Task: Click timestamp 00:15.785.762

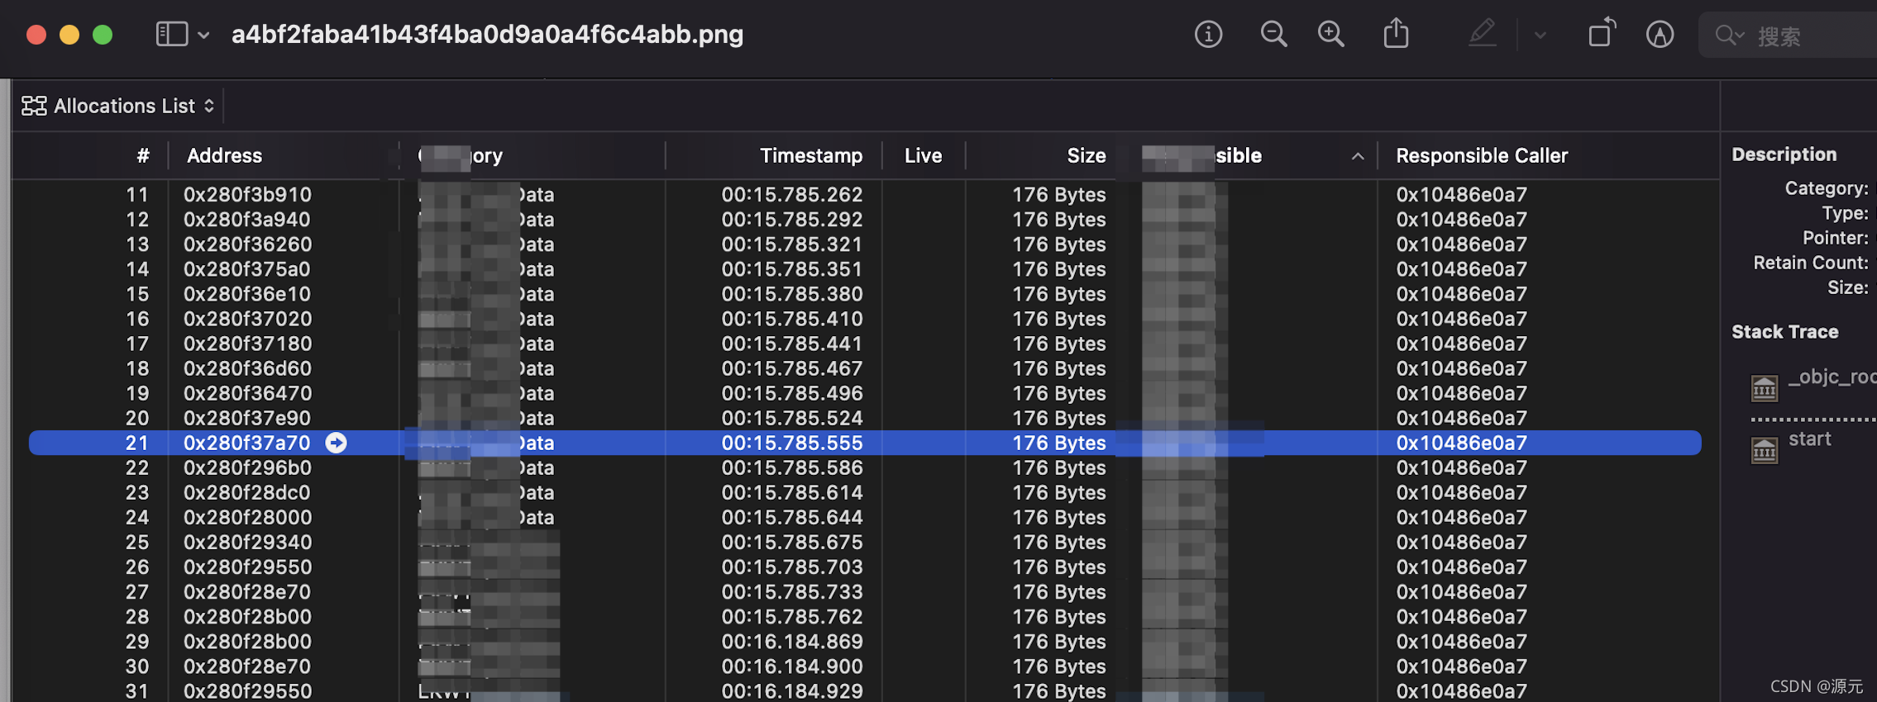Action: click(x=791, y=617)
